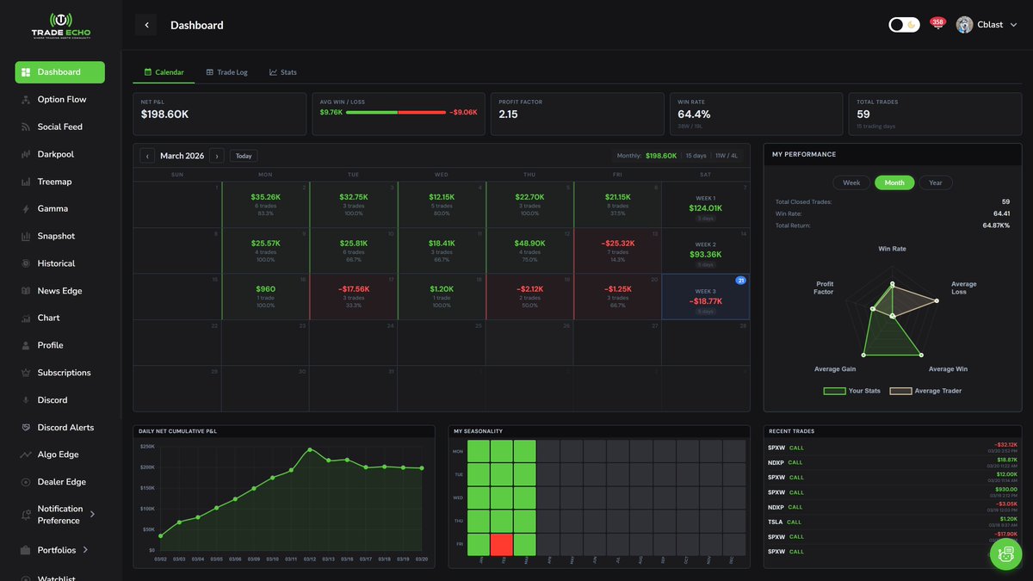Toggle Your Stats legend in radar chart
This screenshot has height=581, width=1033.
(852, 391)
